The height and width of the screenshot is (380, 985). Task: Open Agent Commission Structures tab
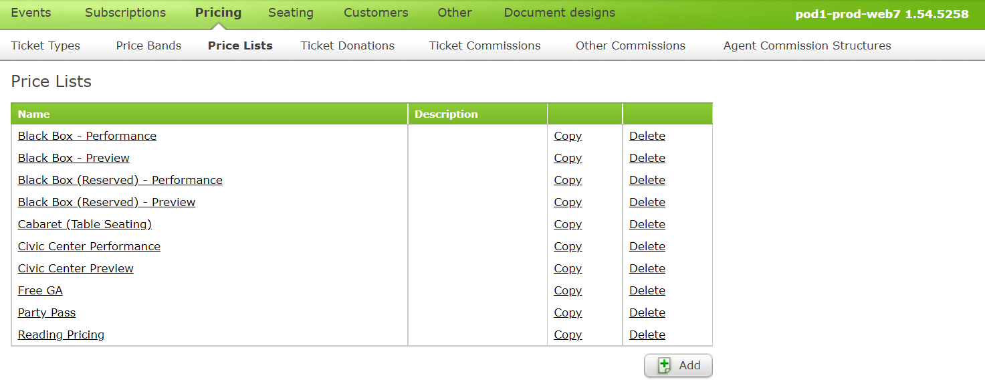(807, 45)
